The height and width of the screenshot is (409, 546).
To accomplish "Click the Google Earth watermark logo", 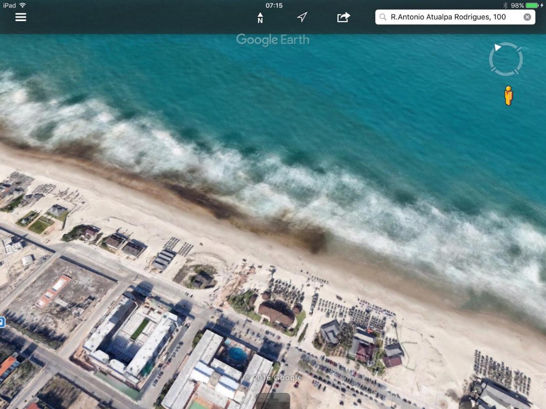I will 273,40.
